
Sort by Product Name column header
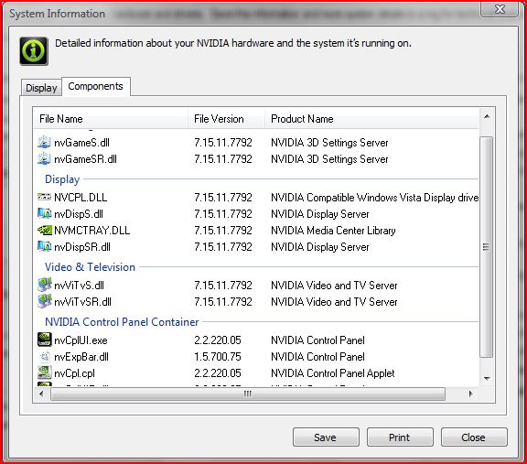[x=371, y=119]
